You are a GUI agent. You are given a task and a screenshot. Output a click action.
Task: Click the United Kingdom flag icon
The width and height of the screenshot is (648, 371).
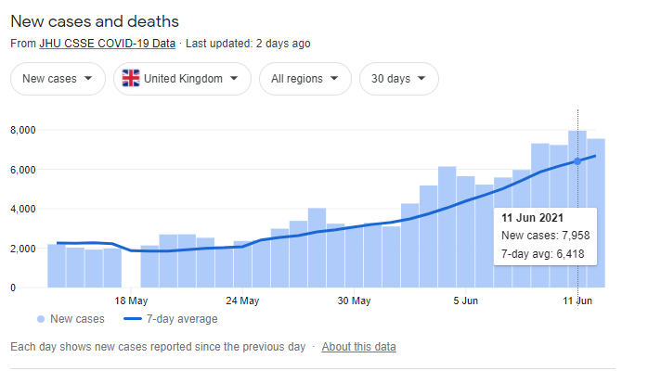pyautogui.click(x=131, y=79)
